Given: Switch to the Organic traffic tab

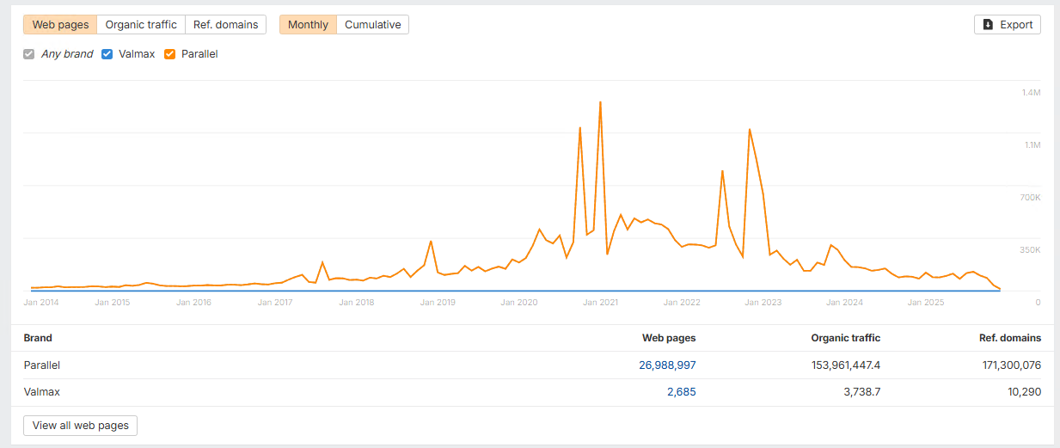Looking at the screenshot, I should tap(141, 25).
